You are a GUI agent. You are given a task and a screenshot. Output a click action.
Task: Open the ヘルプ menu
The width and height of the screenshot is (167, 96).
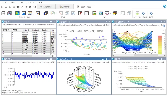click(39, 2)
